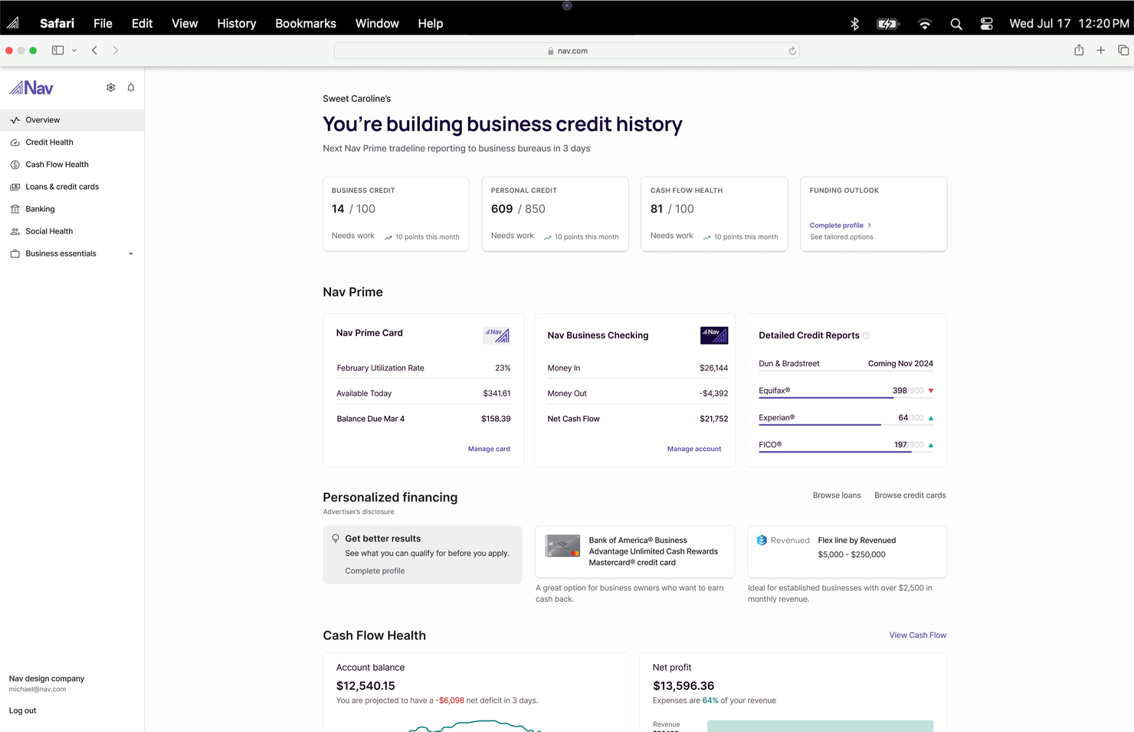The image size is (1134, 732).
Task: Select Social Health in the sidebar
Action: point(48,230)
